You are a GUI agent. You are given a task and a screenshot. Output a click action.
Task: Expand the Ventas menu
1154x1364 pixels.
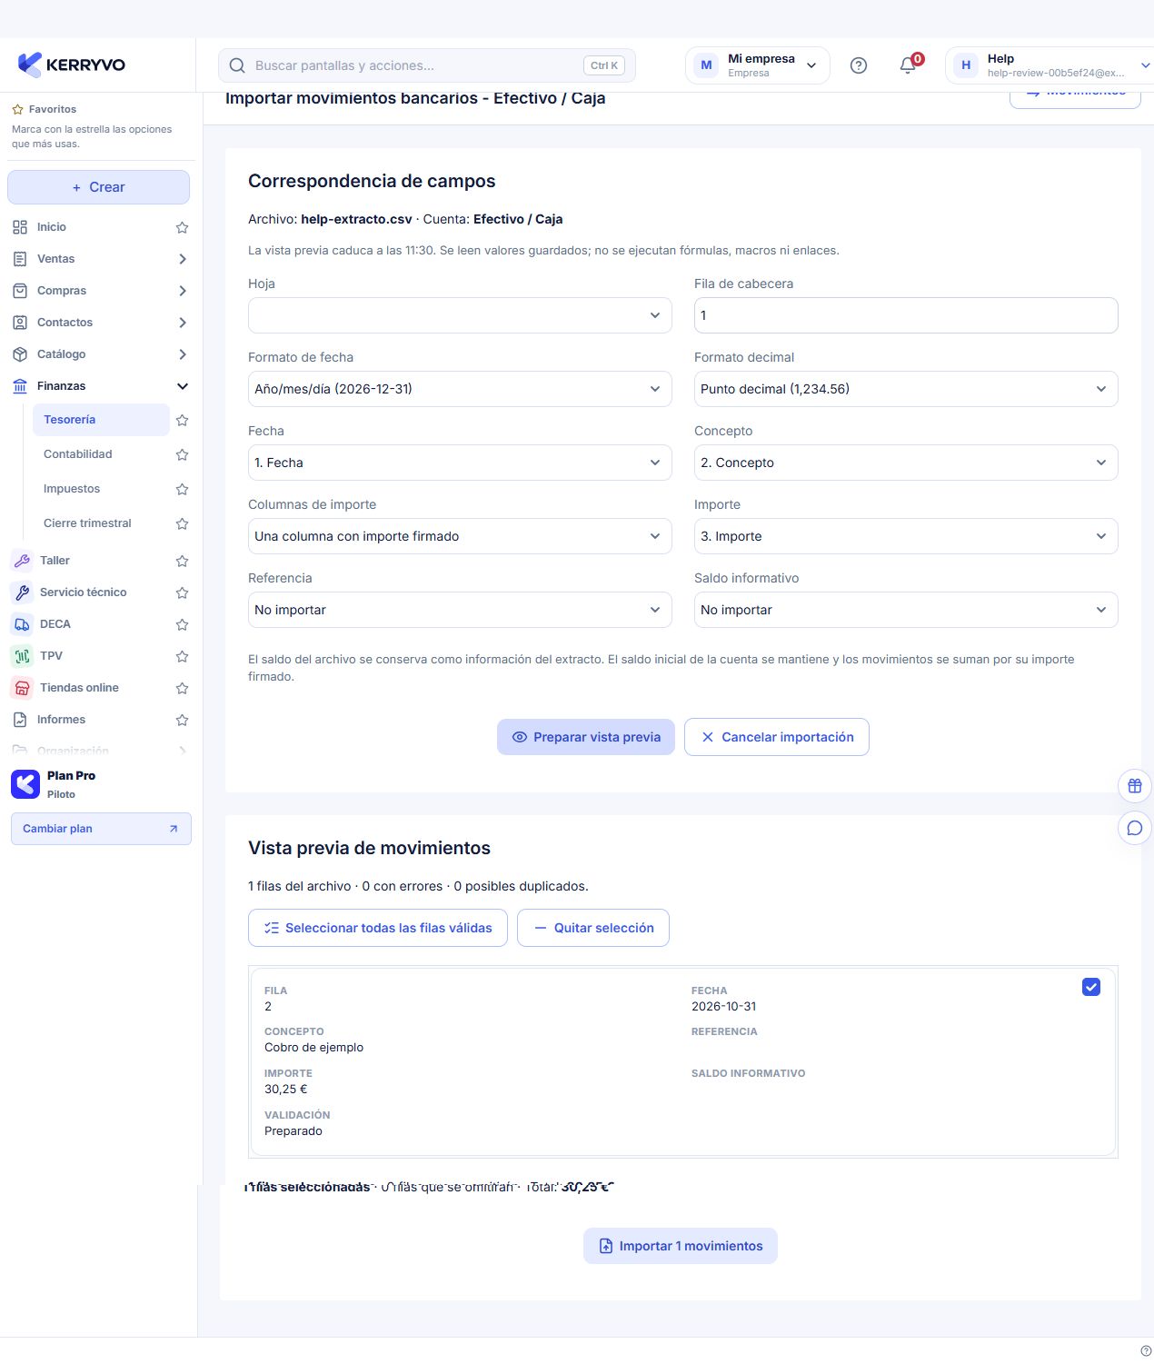click(98, 259)
